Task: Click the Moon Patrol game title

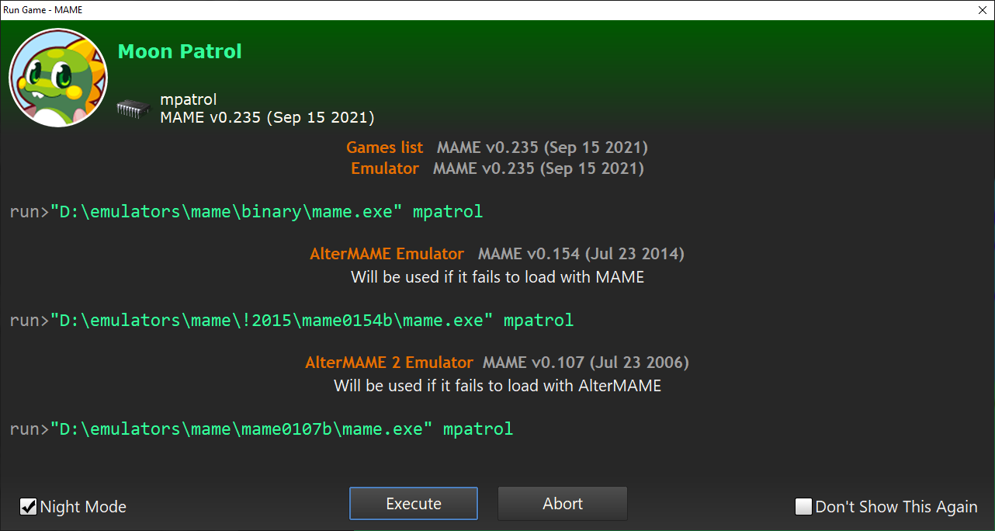Action: pos(179,52)
